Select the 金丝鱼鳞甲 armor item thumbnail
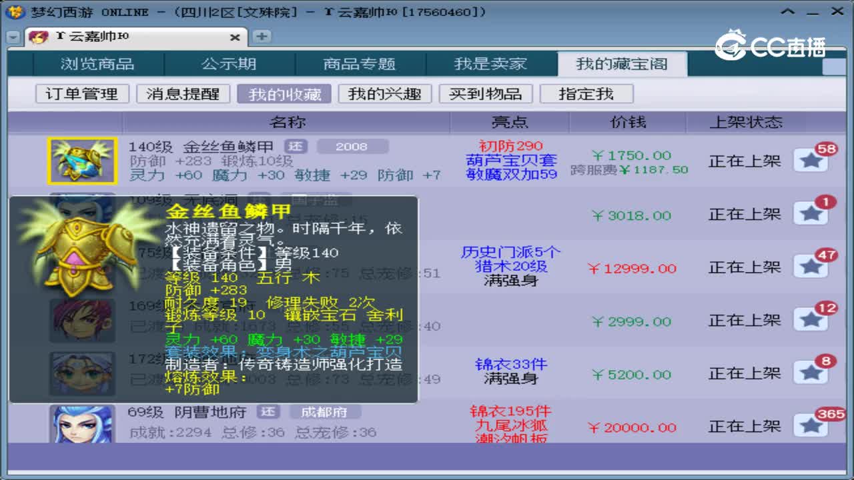 (82, 161)
